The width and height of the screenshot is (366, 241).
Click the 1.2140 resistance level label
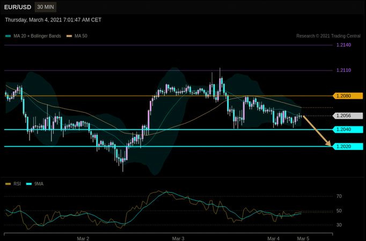(x=343, y=44)
